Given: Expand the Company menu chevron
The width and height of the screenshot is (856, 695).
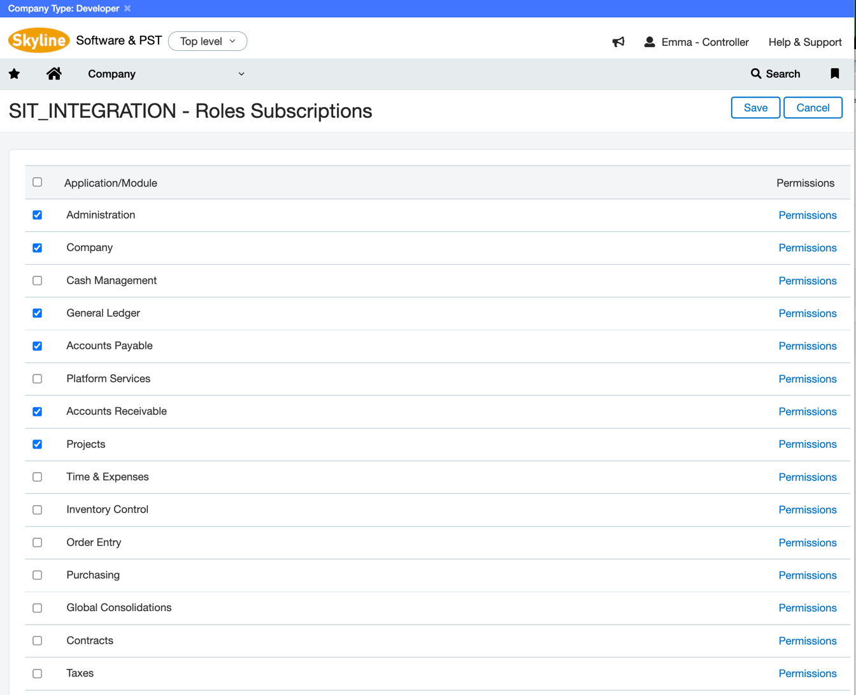Looking at the screenshot, I should point(241,74).
